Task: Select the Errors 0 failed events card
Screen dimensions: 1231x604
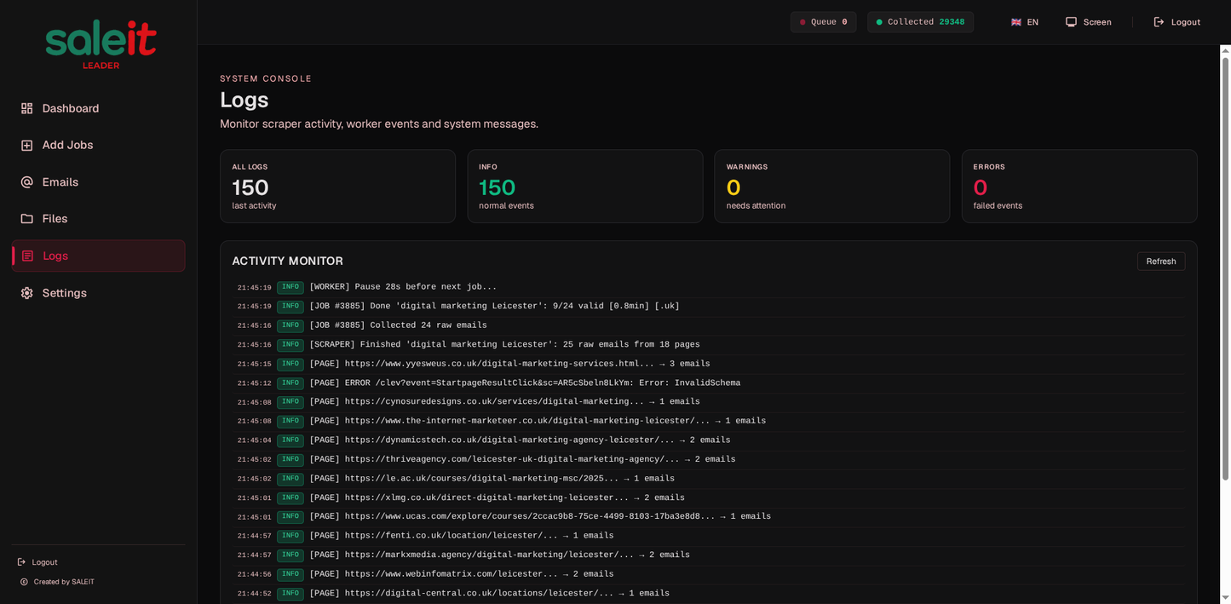Action: (x=1079, y=187)
